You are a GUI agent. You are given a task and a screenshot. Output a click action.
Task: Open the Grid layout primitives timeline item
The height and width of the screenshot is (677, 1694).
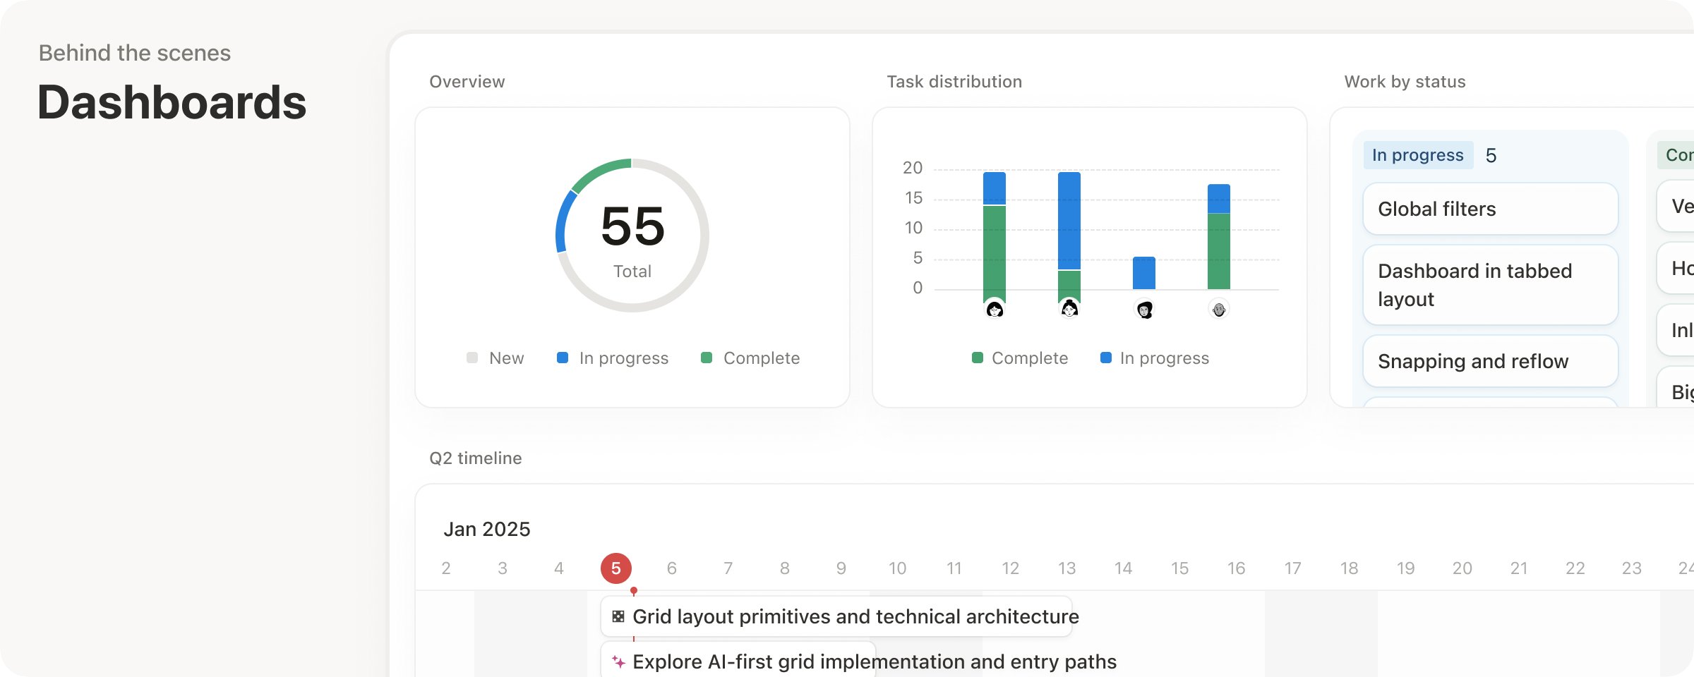[836, 616]
